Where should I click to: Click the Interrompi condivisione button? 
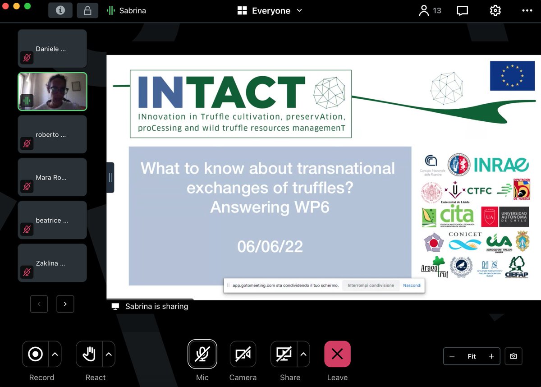tap(370, 285)
